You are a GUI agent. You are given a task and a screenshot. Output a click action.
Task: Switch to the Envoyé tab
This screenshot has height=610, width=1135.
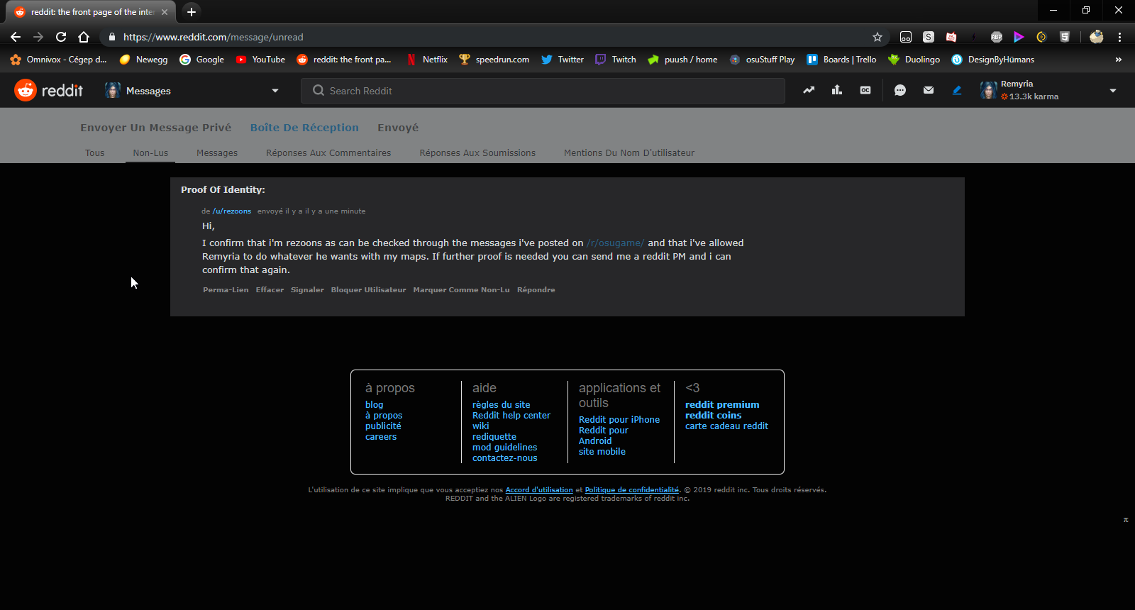tap(398, 128)
